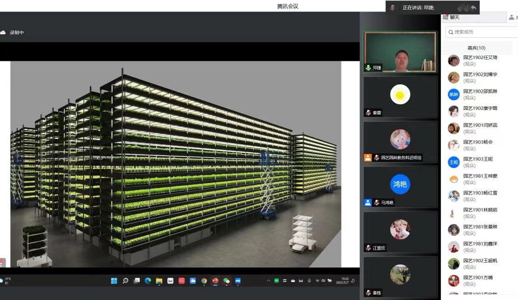The width and height of the screenshot is (518, 300).
Task: Open Microsoft Edge from the taskbar
Action: point(148,281)
